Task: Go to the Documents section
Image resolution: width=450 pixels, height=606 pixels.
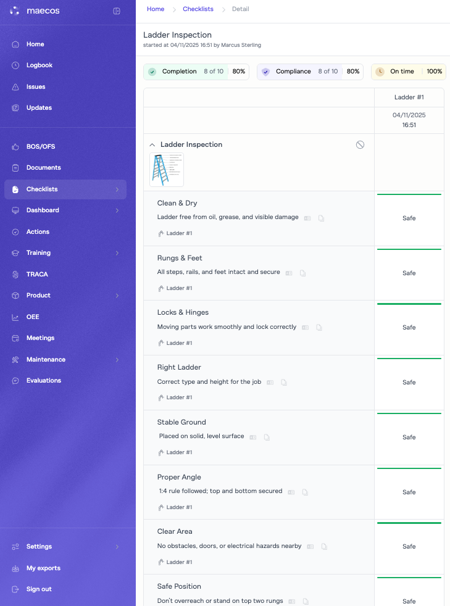Action: (x=43, y=168)
